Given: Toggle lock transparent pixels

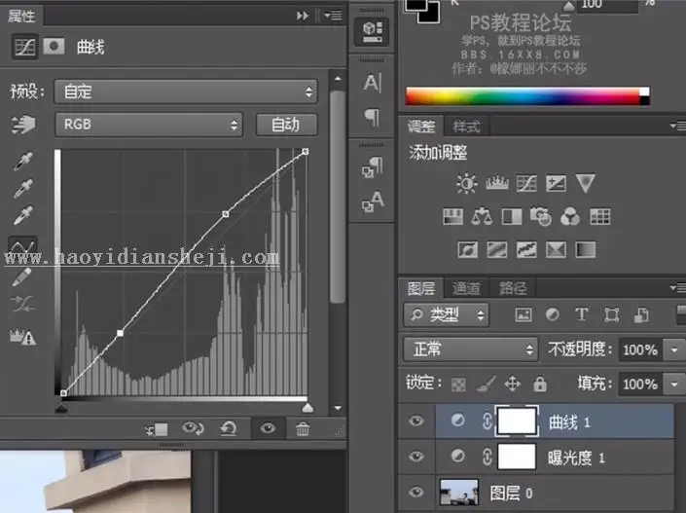Looking at the screenshot, I should click(x=458, y=385).
